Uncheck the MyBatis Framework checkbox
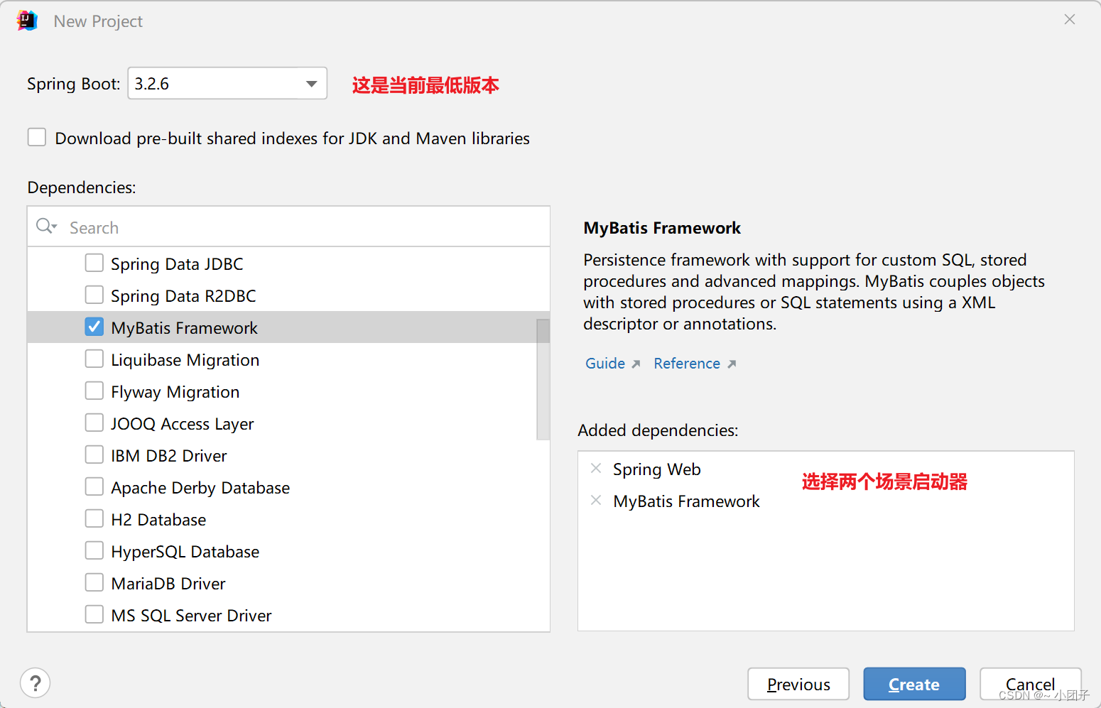Screen dimensions: 1101x708 click(x=94, y=327)
